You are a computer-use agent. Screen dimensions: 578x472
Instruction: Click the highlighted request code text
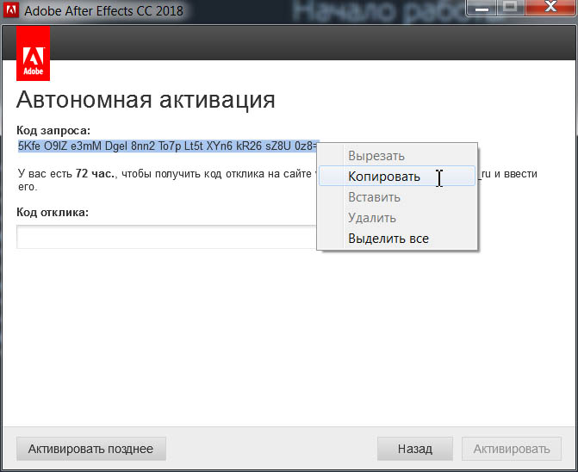[168, 146]
